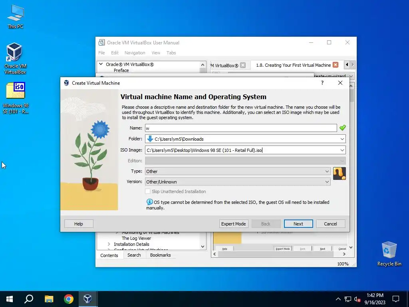Click the 100% zoom status text
The image size is (409, 307).
[343, 264]
